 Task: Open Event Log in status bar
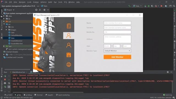click(167, 95)
